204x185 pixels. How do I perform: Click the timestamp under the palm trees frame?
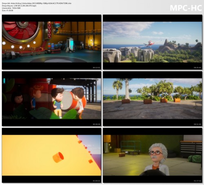(197, 124)
